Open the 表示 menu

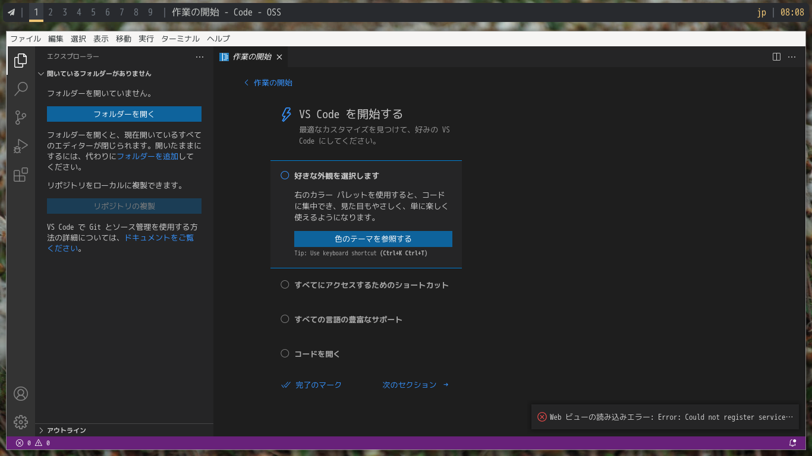point(101,39)
